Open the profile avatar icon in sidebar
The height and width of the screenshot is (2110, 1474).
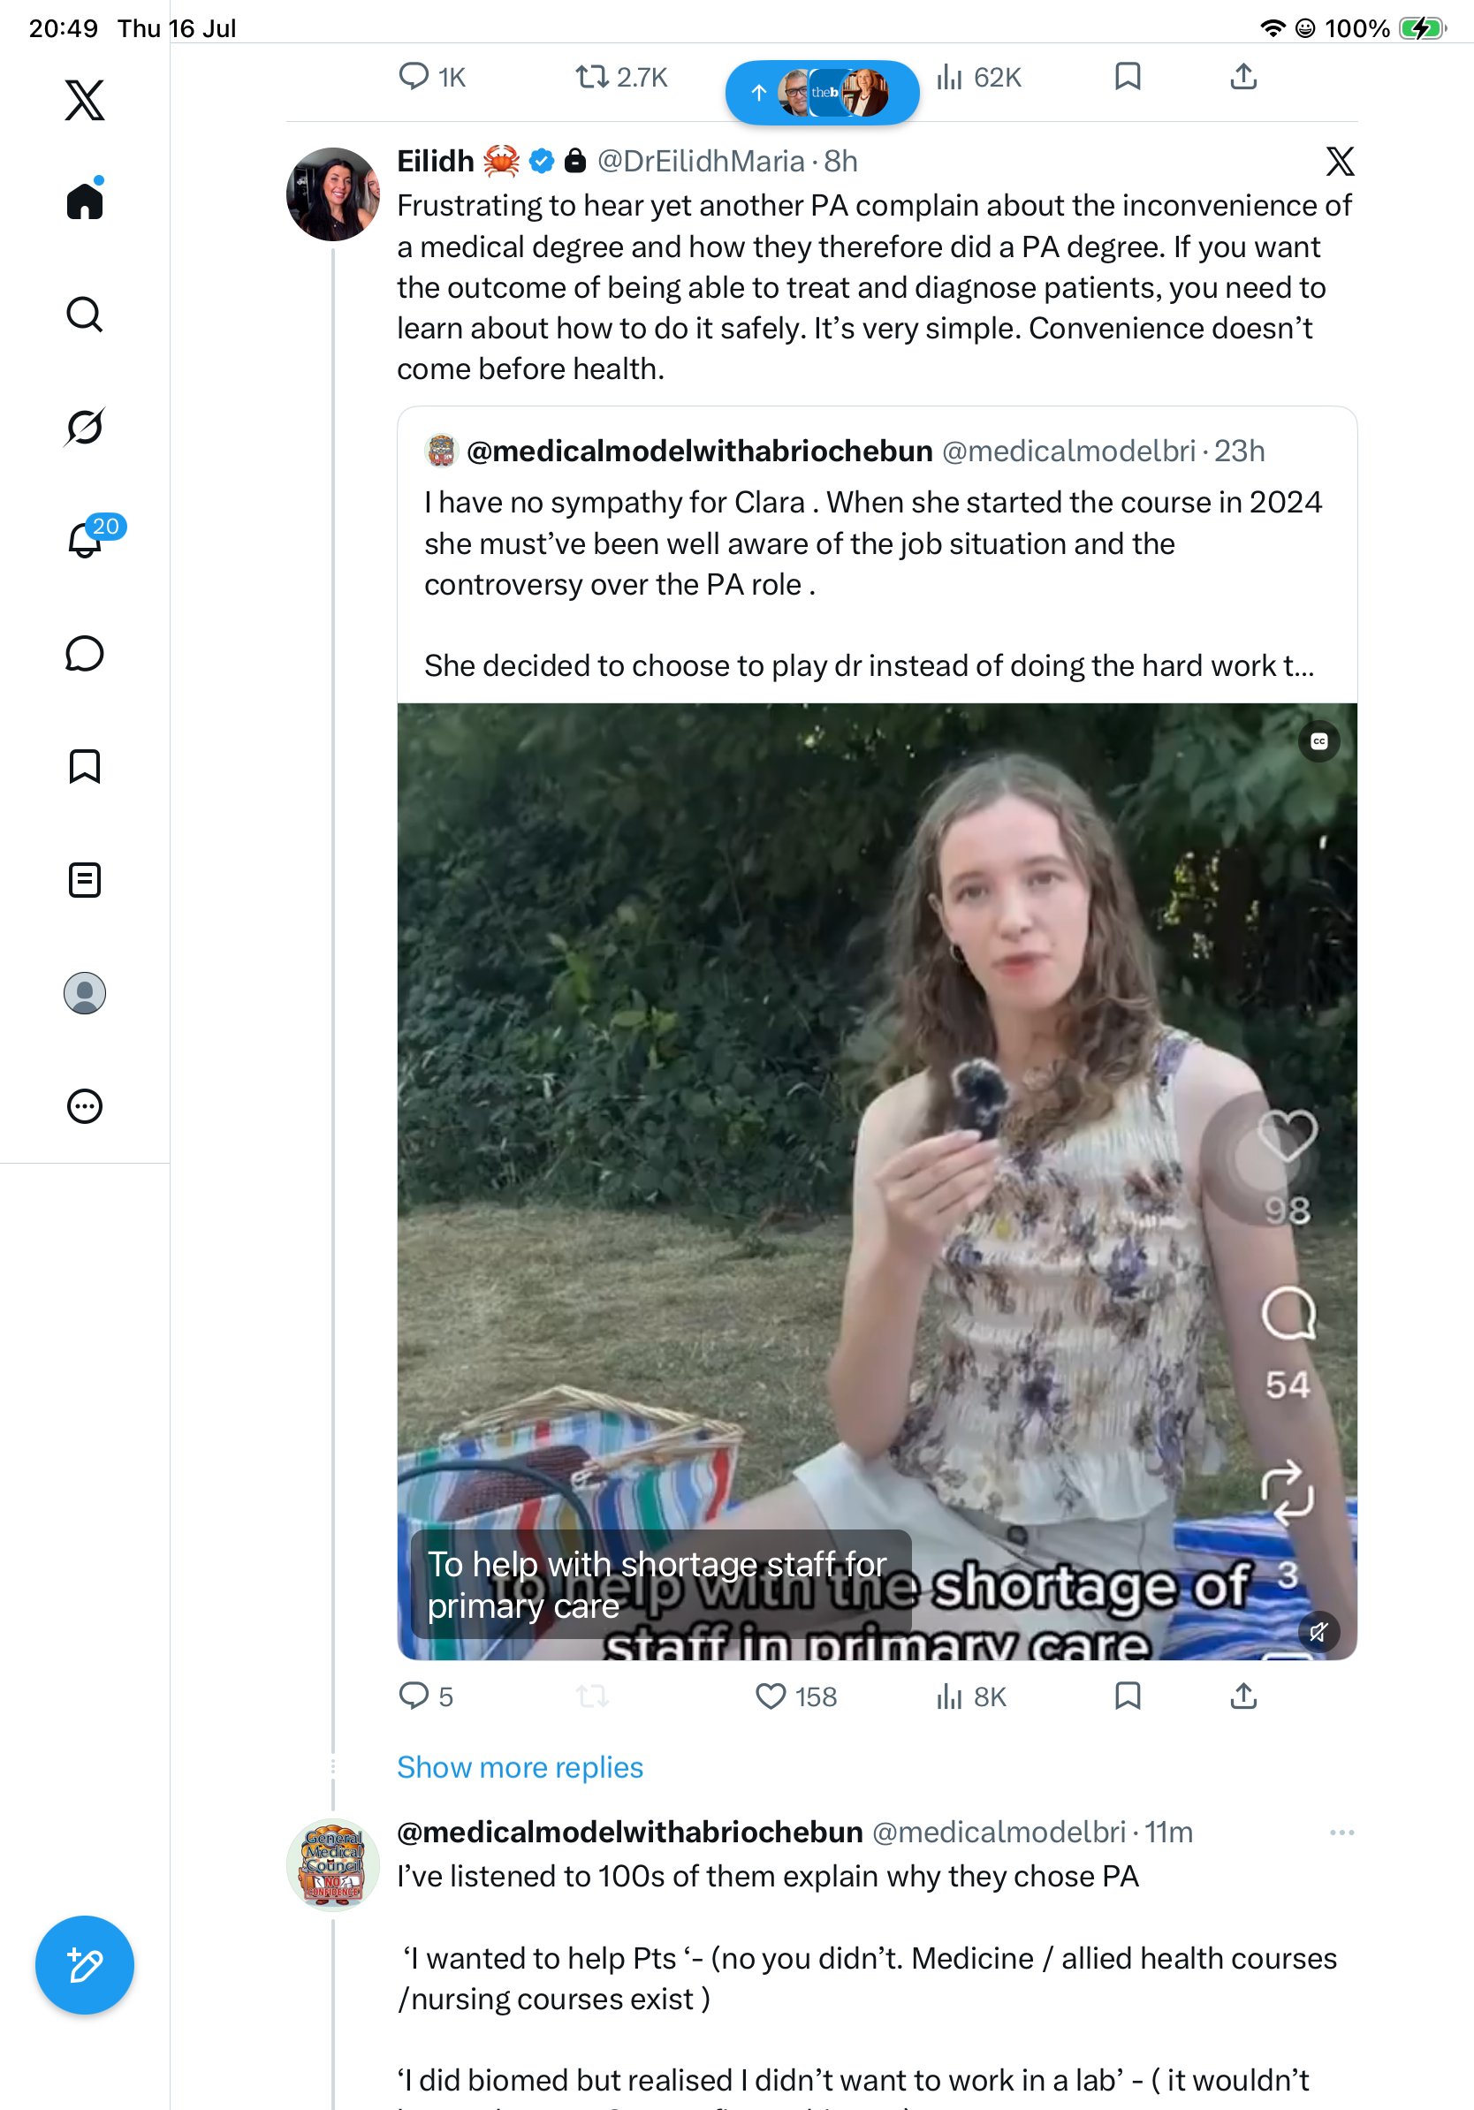85,993
